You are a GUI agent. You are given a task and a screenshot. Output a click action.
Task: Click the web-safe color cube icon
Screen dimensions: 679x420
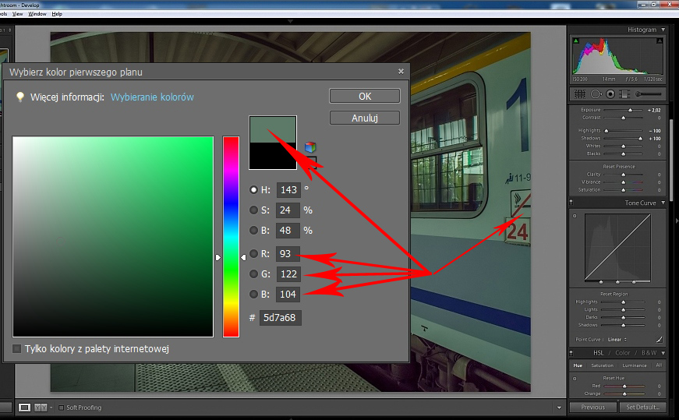310,146
